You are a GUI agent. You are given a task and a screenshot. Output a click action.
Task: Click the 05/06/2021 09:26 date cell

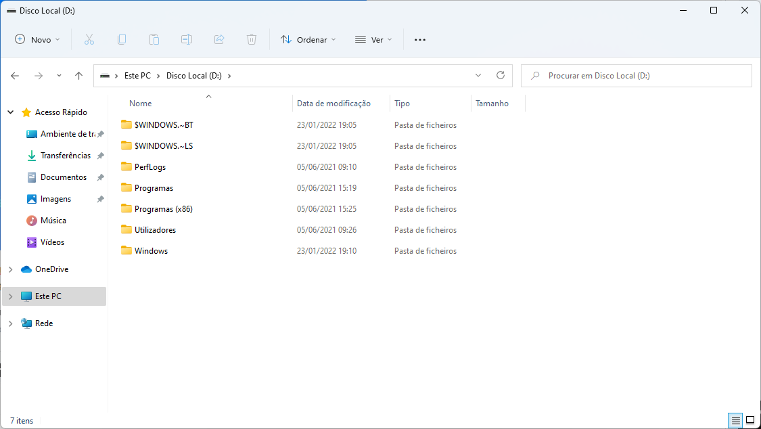[327, 230]
